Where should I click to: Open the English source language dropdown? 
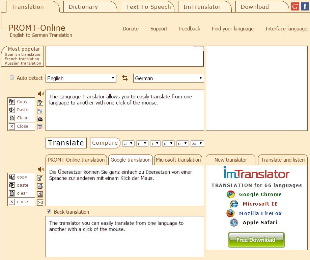coord(81,78)
